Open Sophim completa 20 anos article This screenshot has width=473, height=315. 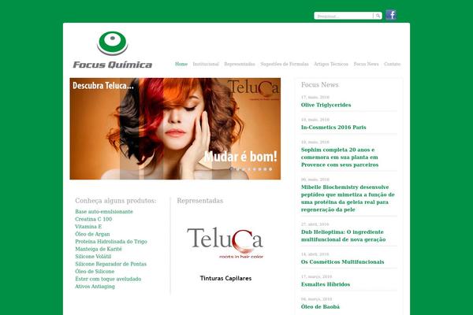340,157
